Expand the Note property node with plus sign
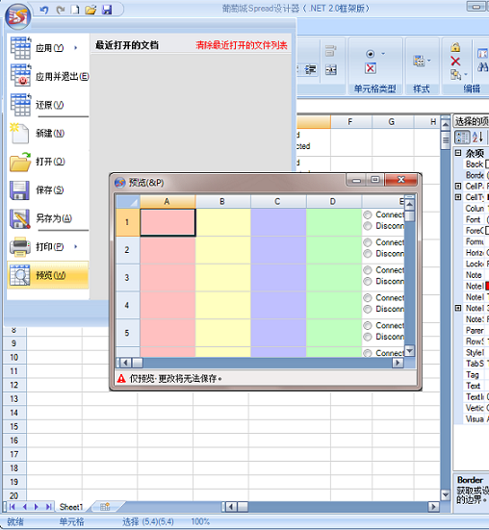489x530 pixels. [x=458, y=308]
